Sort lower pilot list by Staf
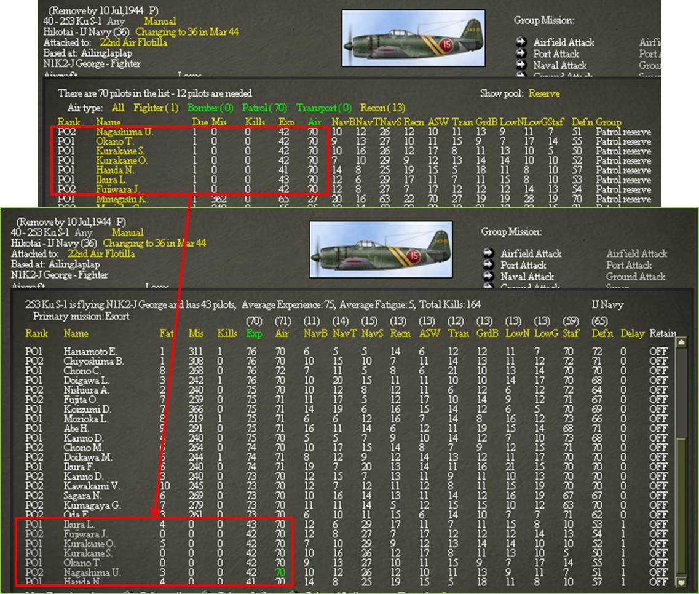 click(x=571, y=333)
